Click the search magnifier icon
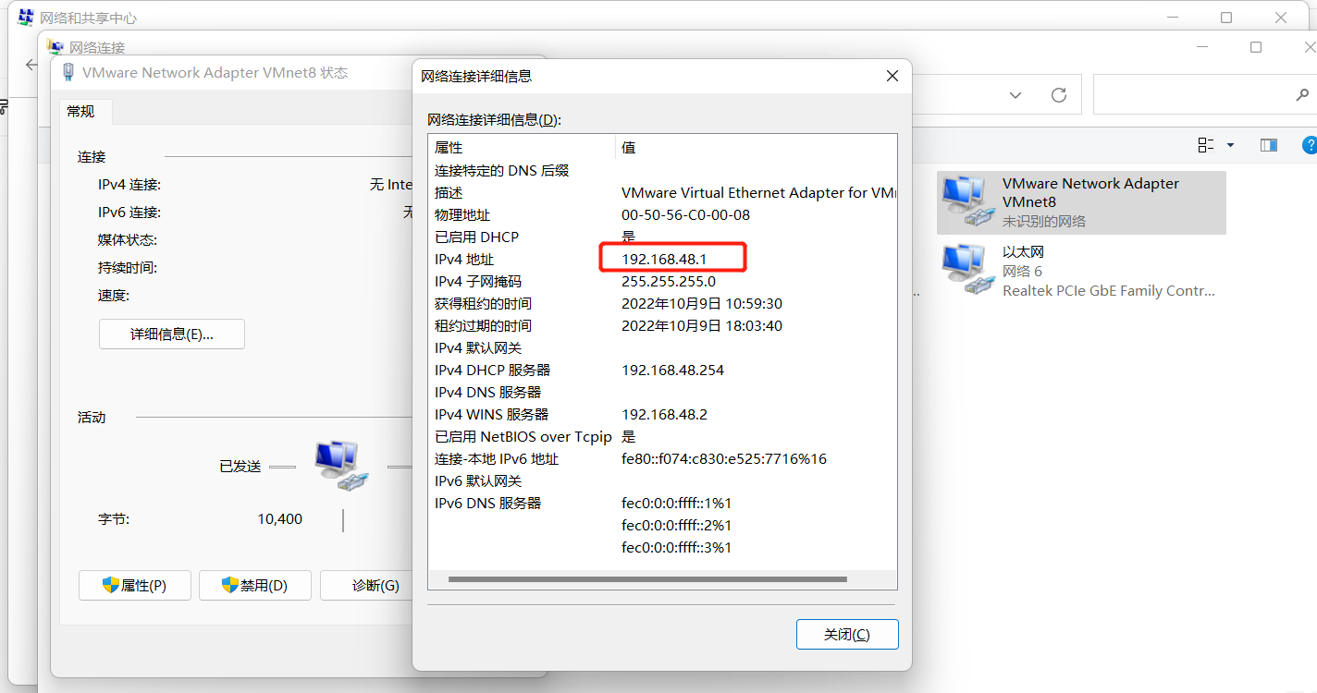1317x693 pixels. (x=1302, y=94)
